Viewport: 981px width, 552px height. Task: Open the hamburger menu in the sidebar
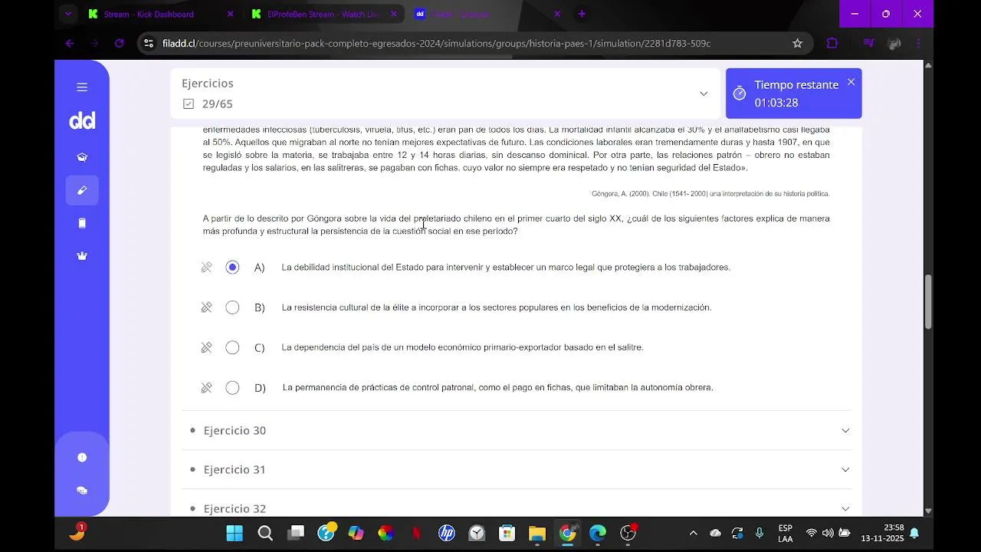82,87
